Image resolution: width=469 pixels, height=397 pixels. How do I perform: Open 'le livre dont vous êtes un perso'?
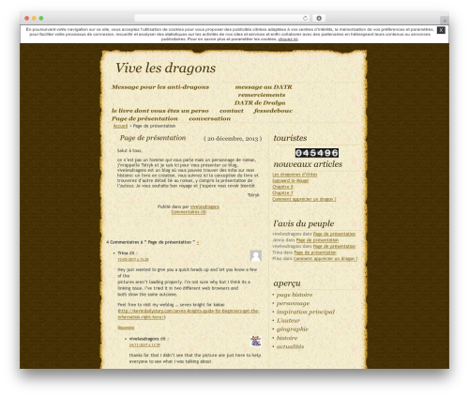tap(159, 111)
